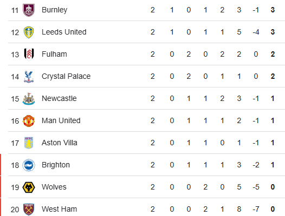The image size is (285, 216).
Task: Click the Fulham club badge
Action: [x=29, y=54]
